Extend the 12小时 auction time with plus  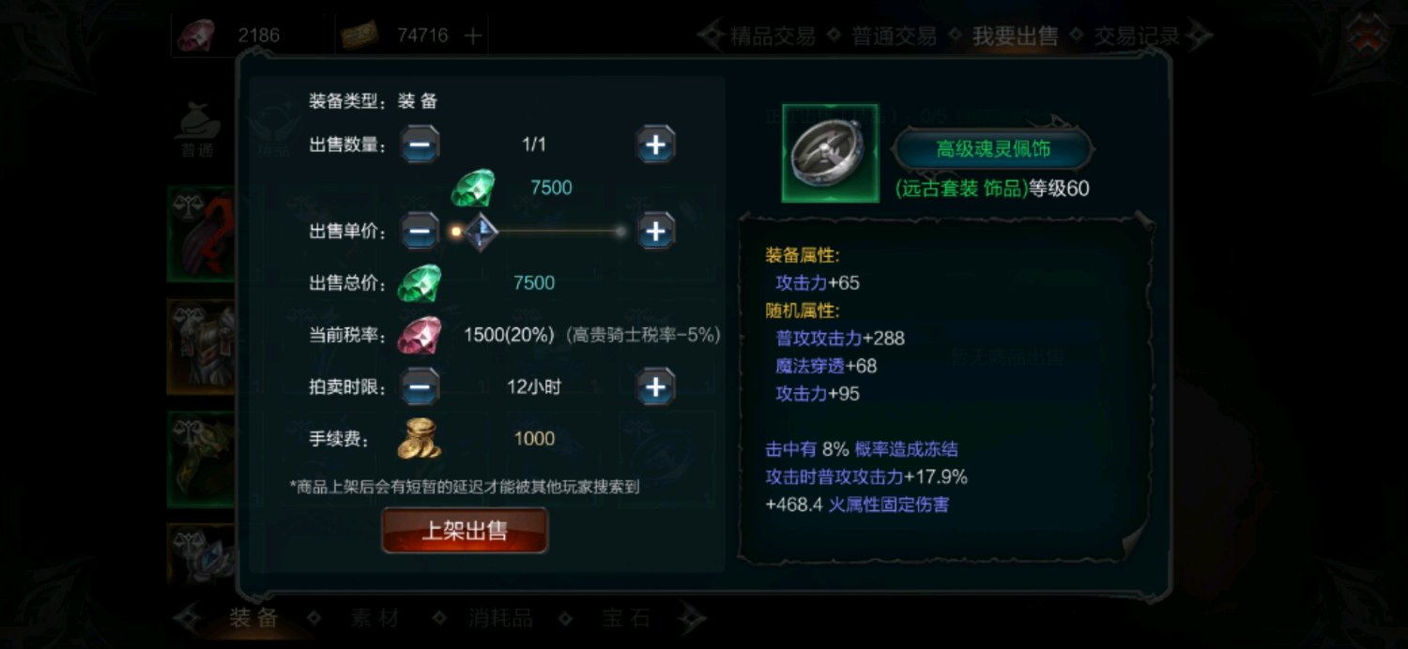click(x=656, y=386)
